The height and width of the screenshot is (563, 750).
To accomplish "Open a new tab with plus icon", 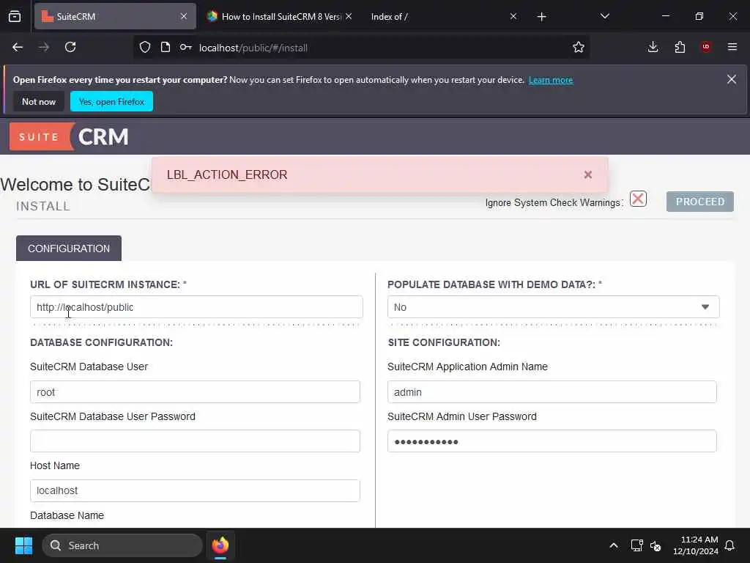I will [x=541, y=17].
